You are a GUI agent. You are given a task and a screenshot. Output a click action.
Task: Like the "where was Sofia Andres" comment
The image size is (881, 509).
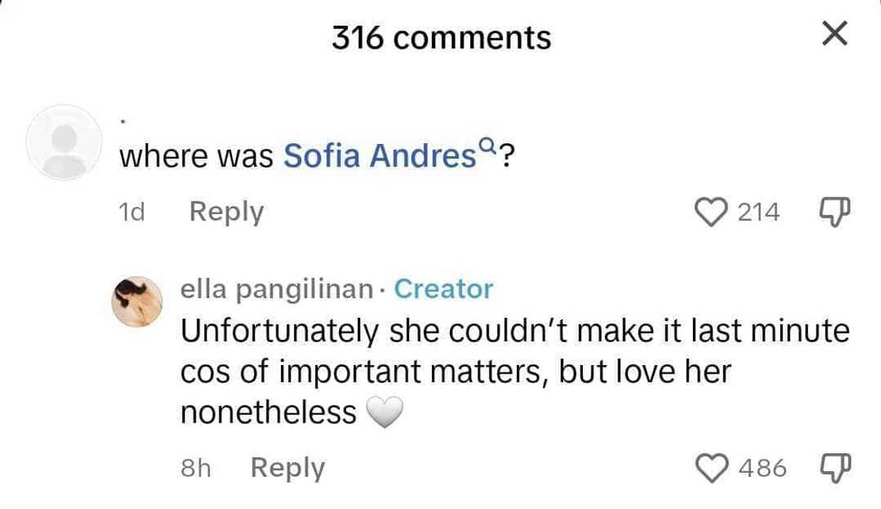click(x=713, y=212)
